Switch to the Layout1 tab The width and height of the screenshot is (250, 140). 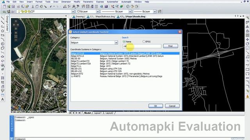click(x=98, y=113)
